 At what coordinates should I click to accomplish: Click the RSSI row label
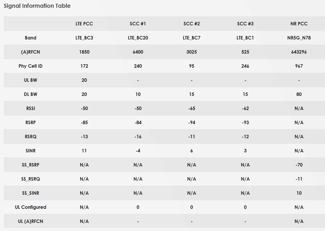coord(31,108)
